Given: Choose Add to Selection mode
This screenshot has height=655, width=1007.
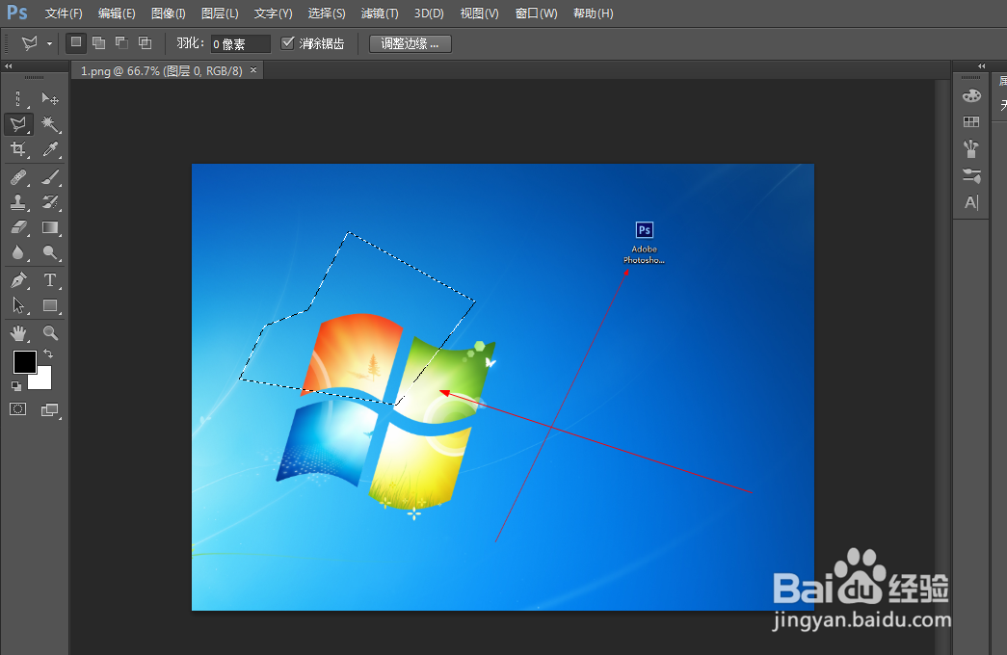Looking at the screenshot, I should pyautogui.click(x=99, y=43).
